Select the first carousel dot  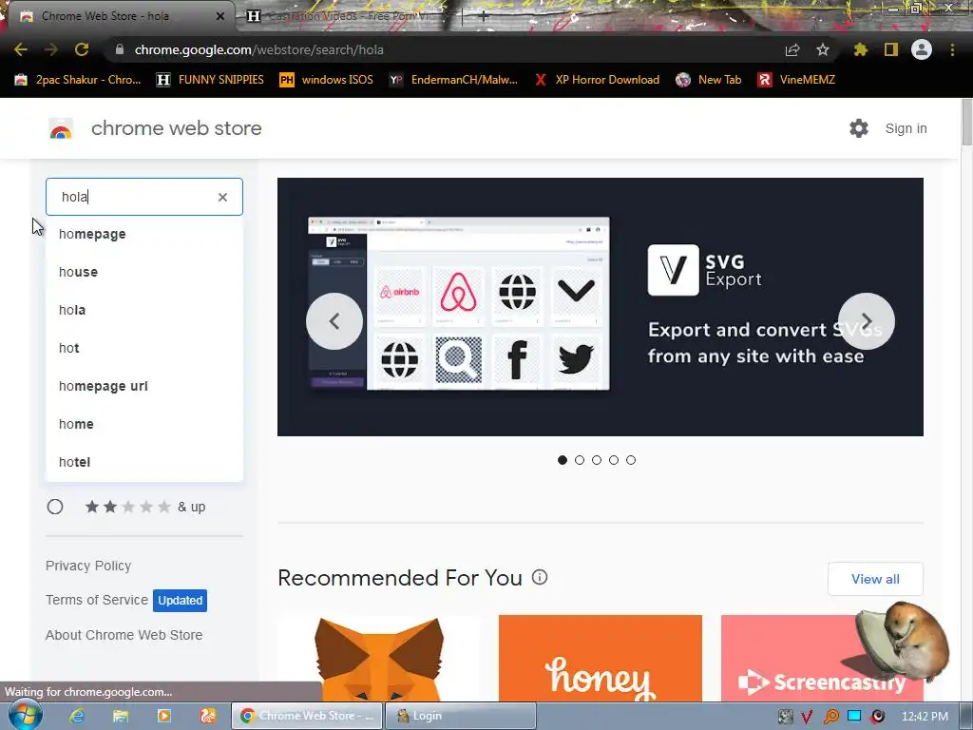point(563,460)
